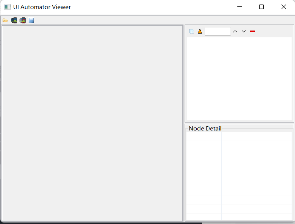The height and width of the screenshot is (224, 295).
Task: Clear search results with the red minus icon
Action: pyautogui.click(x=252, y=31)
